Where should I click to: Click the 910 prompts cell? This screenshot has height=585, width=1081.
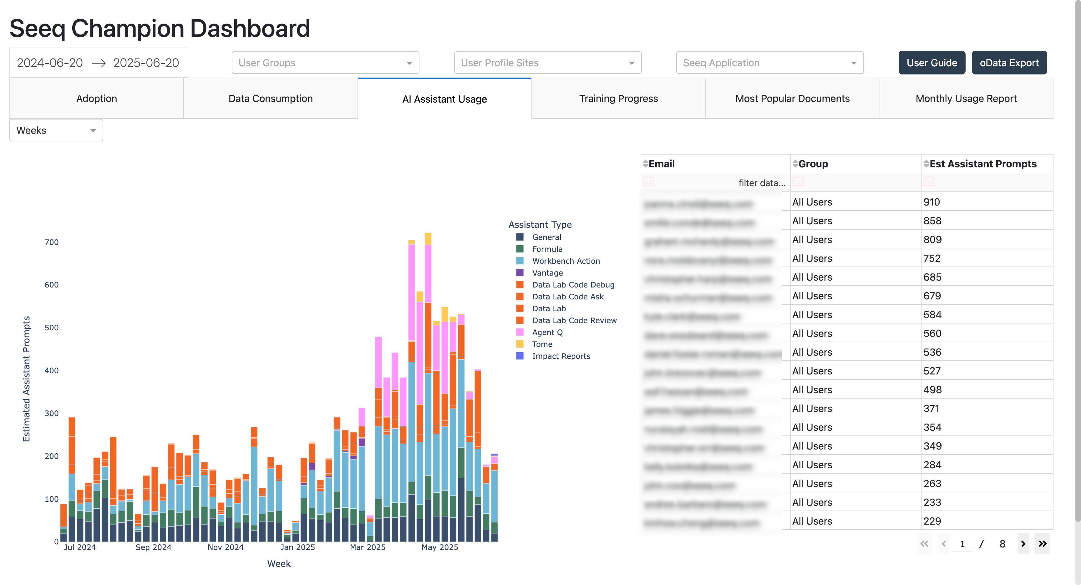point(987,202)
